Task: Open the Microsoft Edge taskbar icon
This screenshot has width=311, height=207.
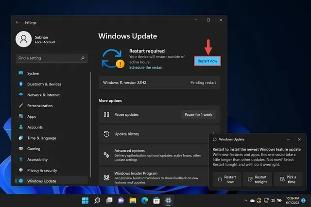Action: (145, 201)
